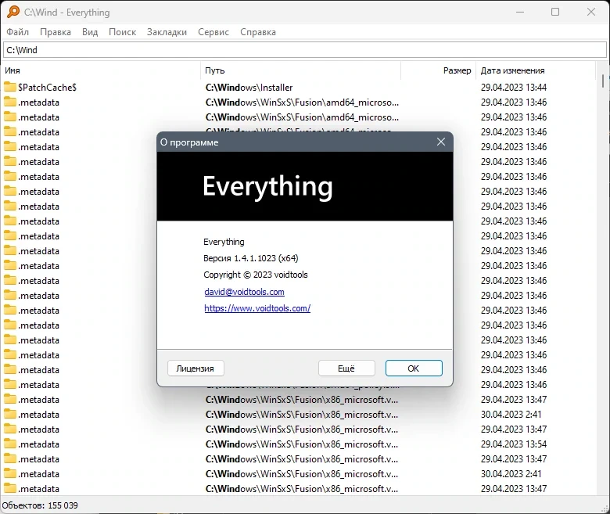Sort by the Имя column header
The height and width of the screenshot is (514, 610).
point(101,70)
